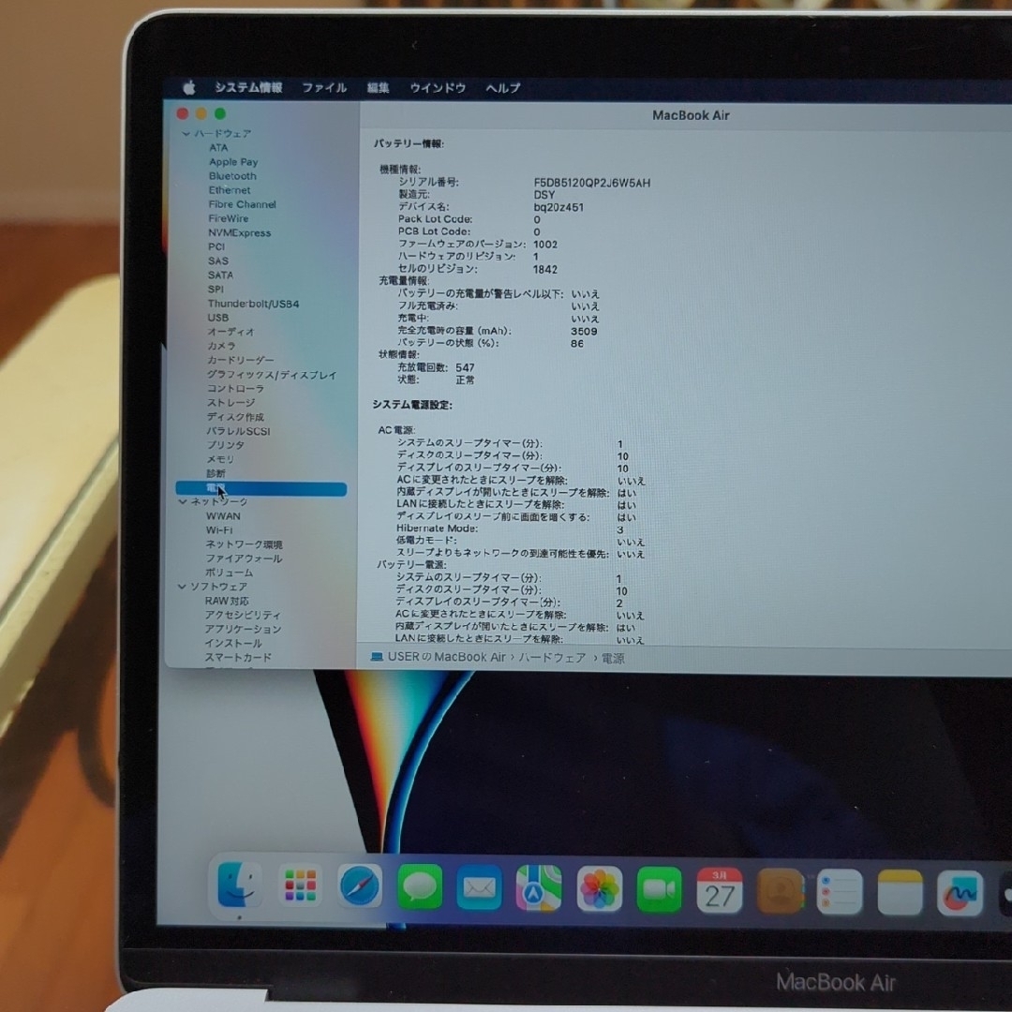Open Contacts app in the Dock

click(780, 892)
